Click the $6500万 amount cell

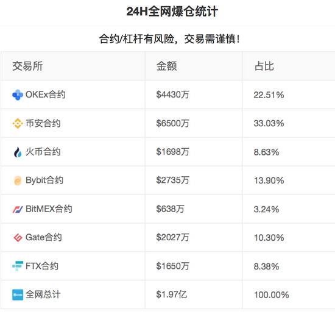click(x=172, y=123)
